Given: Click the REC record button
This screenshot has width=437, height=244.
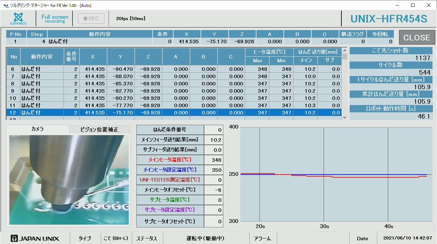Looking at the screenshot, I should tap(91, 19).
